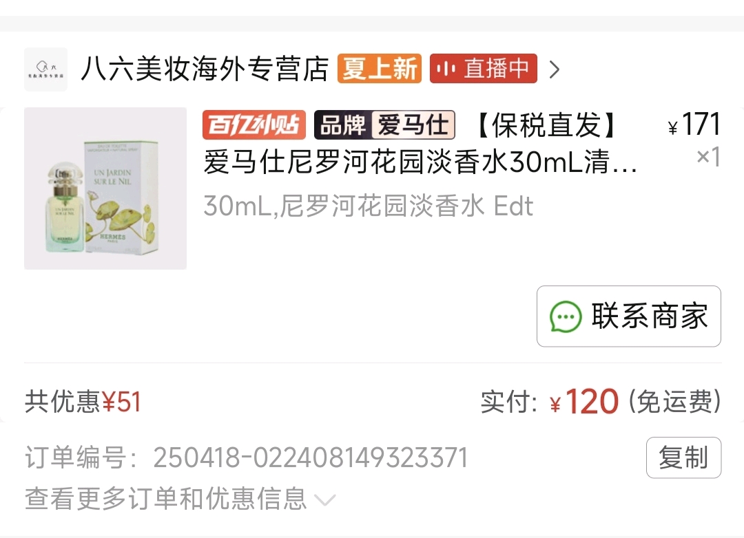Tap the 【保税直发】 label
The image size is (744, 538).
pyautogui.click(x=546, y=125)
